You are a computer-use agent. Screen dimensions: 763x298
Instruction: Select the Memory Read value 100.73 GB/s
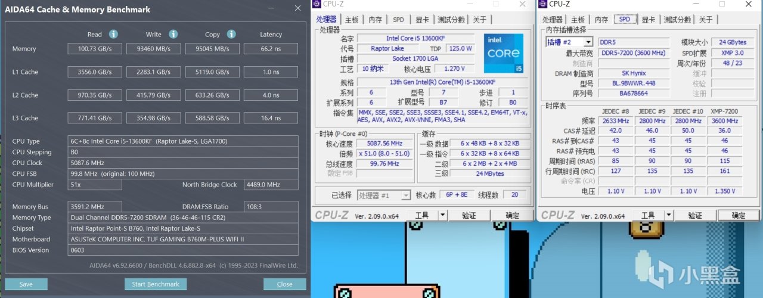point(94,49)
